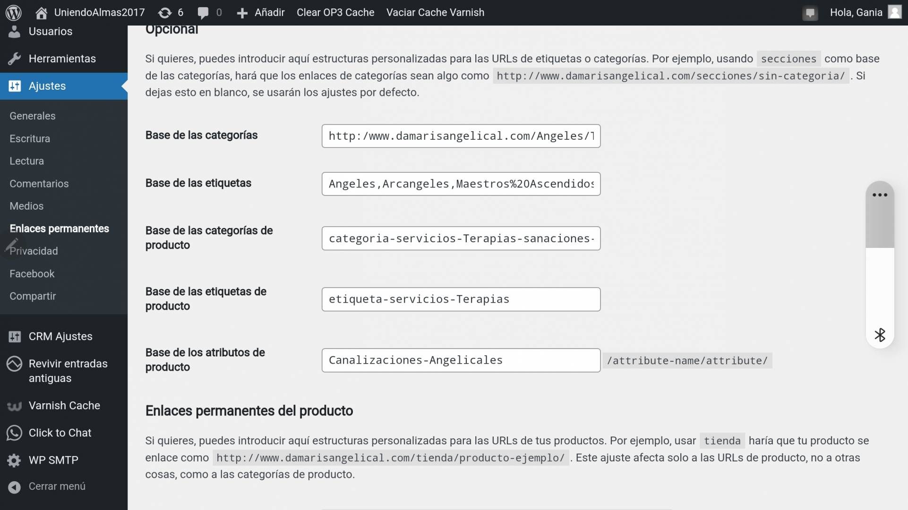
Task: Collapse the menu with the arrow icon
Action: tap(15, 487)
